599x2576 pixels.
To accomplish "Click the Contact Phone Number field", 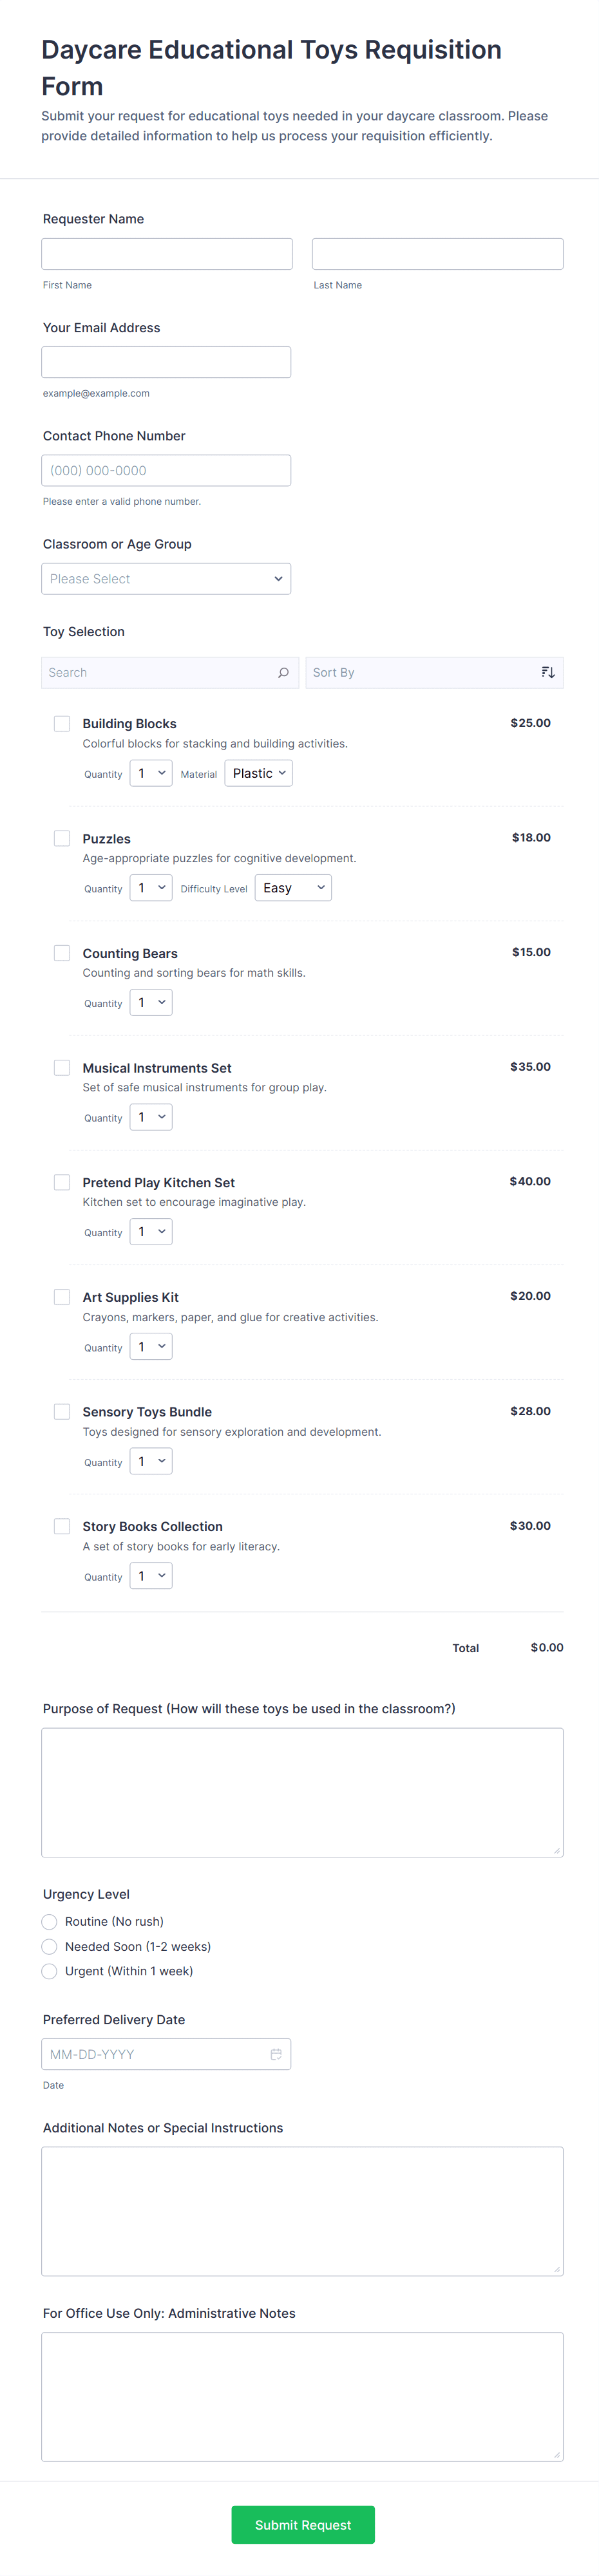I will click(x=166, y=471).
